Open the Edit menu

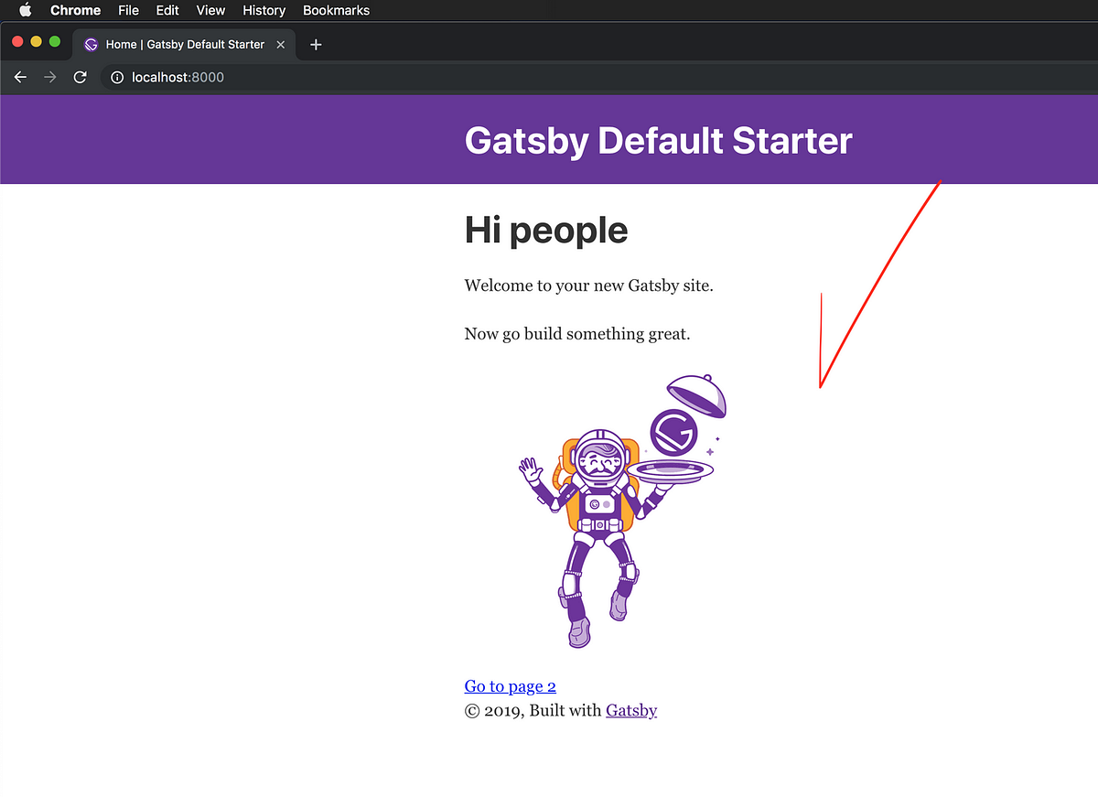[x=167, y=10]
